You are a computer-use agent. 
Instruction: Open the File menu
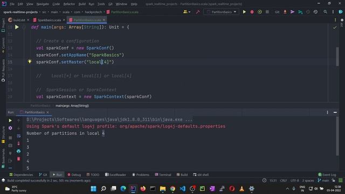(12, 4)
